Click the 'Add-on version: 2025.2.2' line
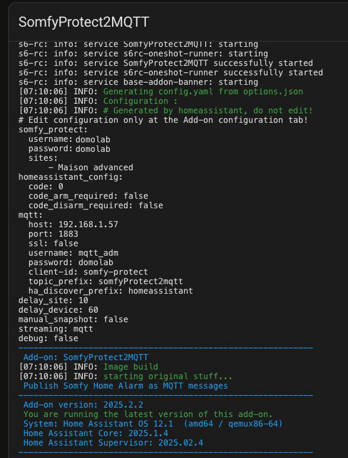The image size is (348, 458). (x=83, y=405)
